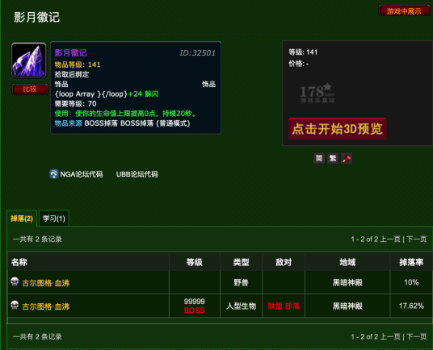The width and height of the screenshot is (433, 350).
Task: Click the 需要等级: 70 line
Action: [75, 103]
